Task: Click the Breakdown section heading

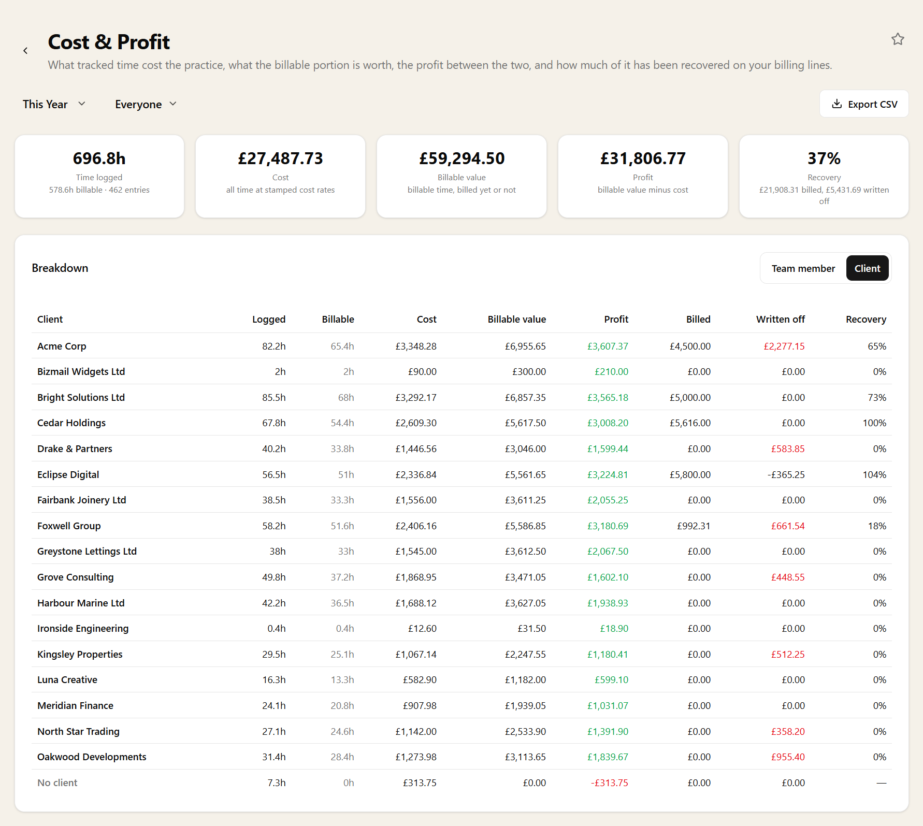Action: click(60, 268)
